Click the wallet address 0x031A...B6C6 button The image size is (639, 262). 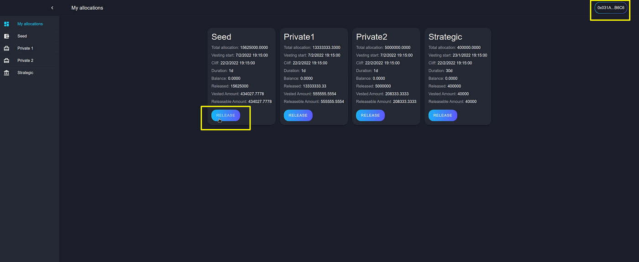pyautogui.click(x=611, y=8)
